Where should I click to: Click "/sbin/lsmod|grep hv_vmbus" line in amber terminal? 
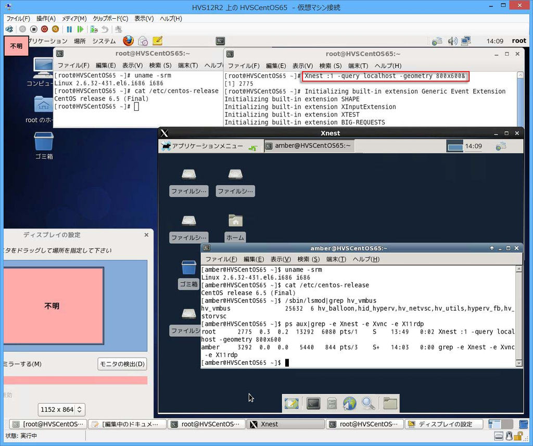[x=288, y=301]
